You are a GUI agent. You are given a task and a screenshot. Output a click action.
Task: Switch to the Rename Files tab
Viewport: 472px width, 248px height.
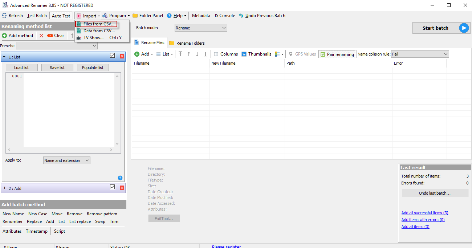click(149, 42)
